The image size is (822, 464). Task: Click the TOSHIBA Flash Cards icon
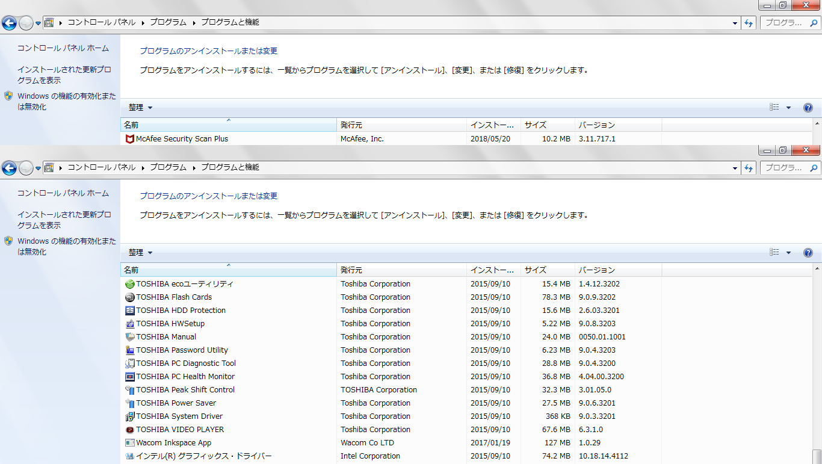pos(129,297)
